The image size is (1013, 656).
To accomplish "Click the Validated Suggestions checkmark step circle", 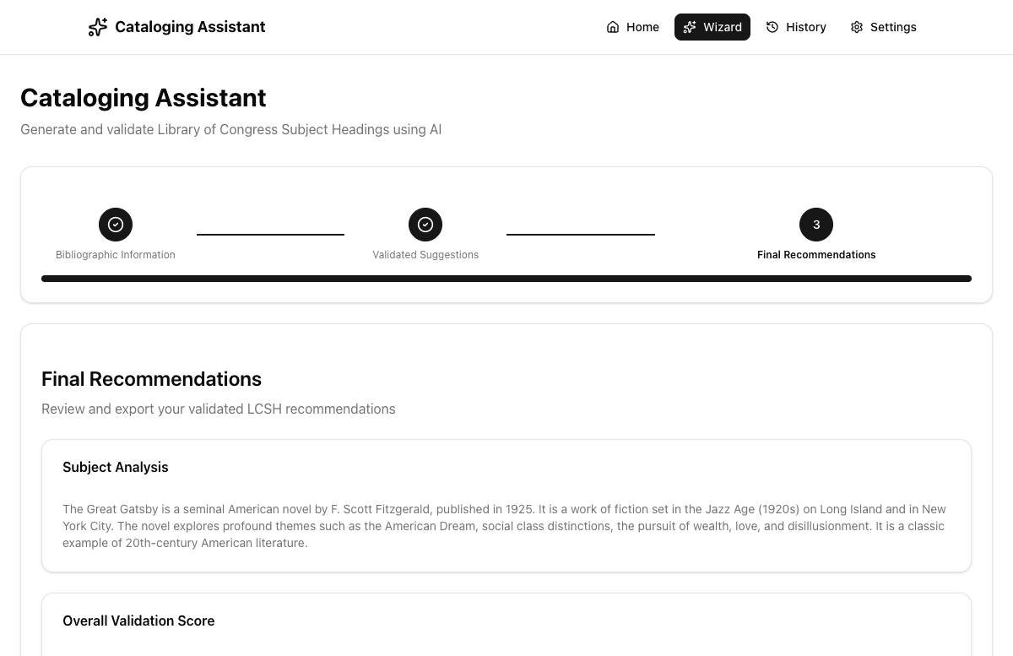I will coord(425,225).
